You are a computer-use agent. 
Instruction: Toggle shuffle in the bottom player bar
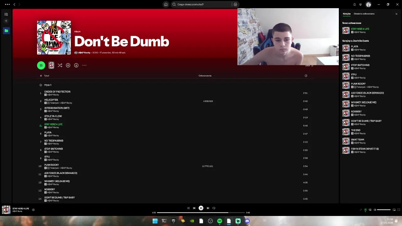pos(188,208)
